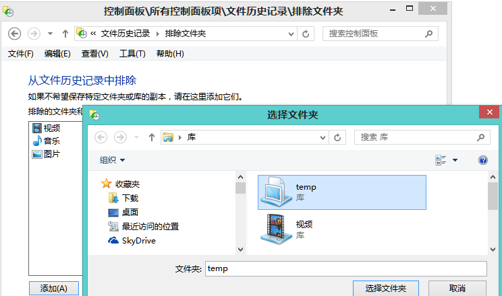Click forward arrow in 选择文件夹 dialog

click(x=120, y=137)
